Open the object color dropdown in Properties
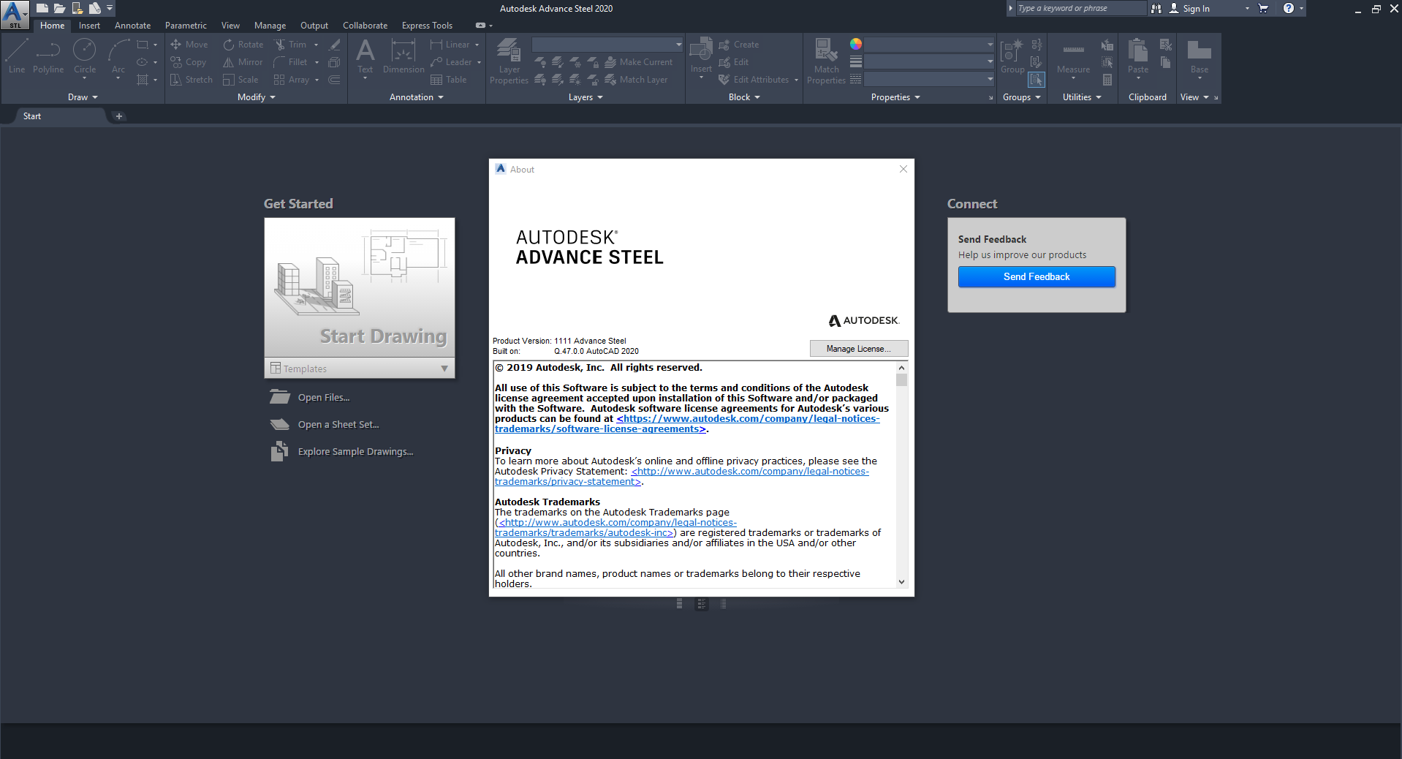1402x759 pixels. click(x=930, y=45)
